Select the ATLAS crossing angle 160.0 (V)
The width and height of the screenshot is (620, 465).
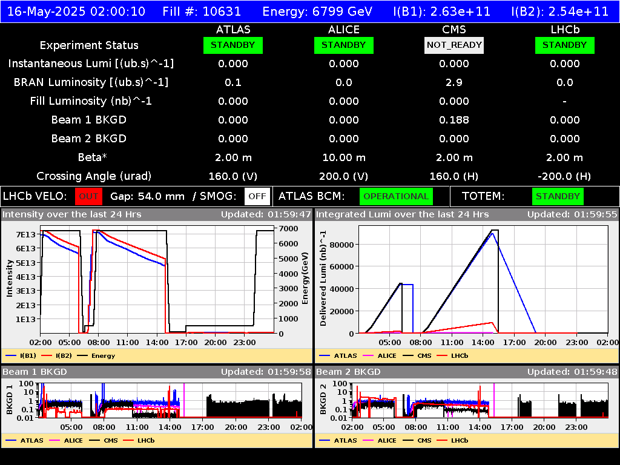tap(233, 176)
